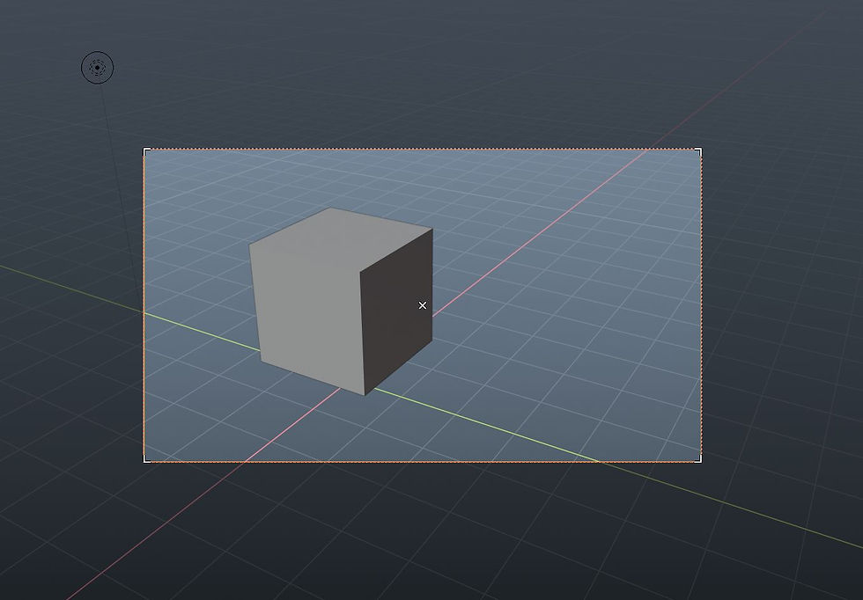Click the cube's dark shaded side face

(397, 313)
